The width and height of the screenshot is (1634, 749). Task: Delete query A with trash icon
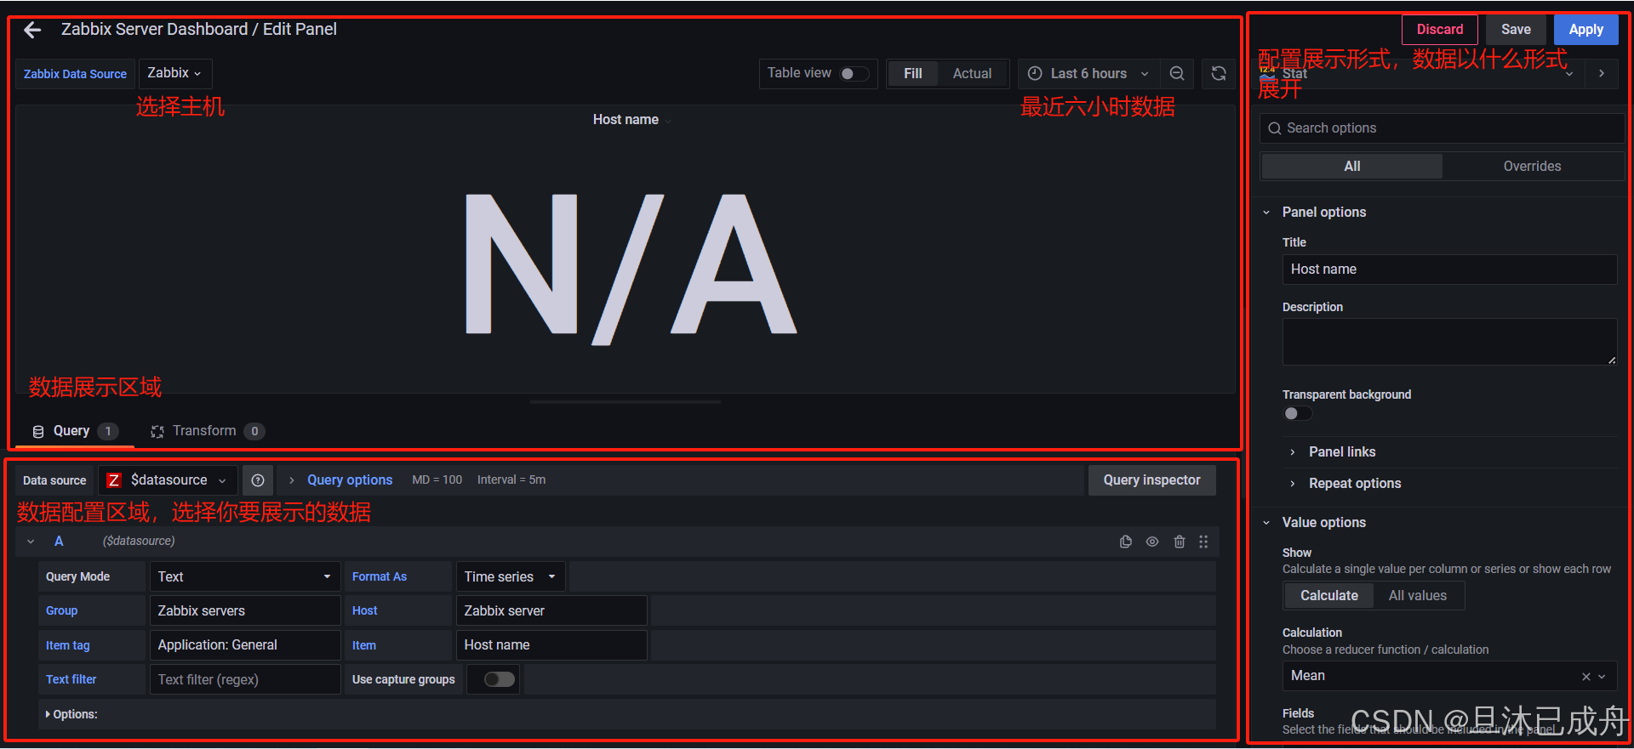1180,542
